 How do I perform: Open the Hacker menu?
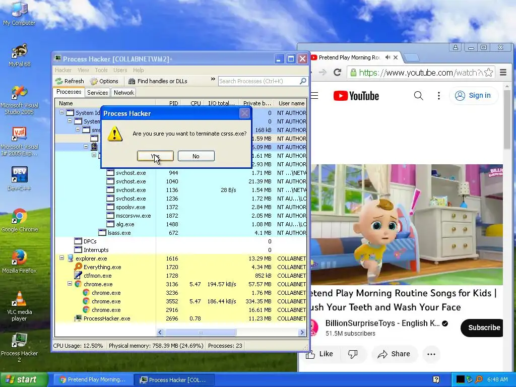(63, 70)
